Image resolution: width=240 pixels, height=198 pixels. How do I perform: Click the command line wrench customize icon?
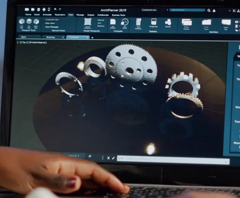point(113,158)
